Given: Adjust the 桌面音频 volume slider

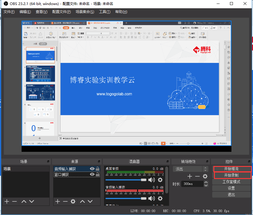Looking at the screenshot, I should tap(126, 180).
